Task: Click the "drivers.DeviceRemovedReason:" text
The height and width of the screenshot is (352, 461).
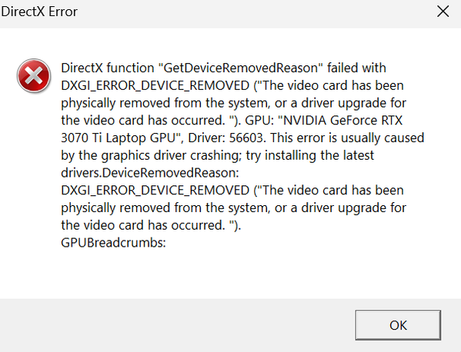Action: point(150,173)
